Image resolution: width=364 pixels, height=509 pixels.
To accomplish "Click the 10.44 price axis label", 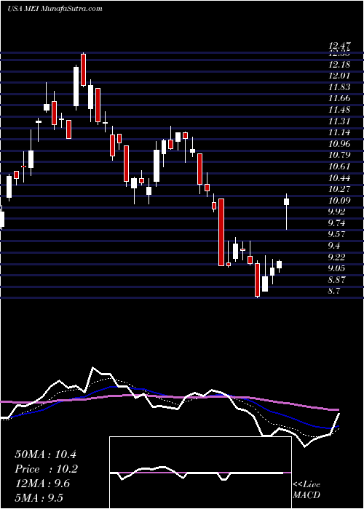I will [x=339, y=177].
